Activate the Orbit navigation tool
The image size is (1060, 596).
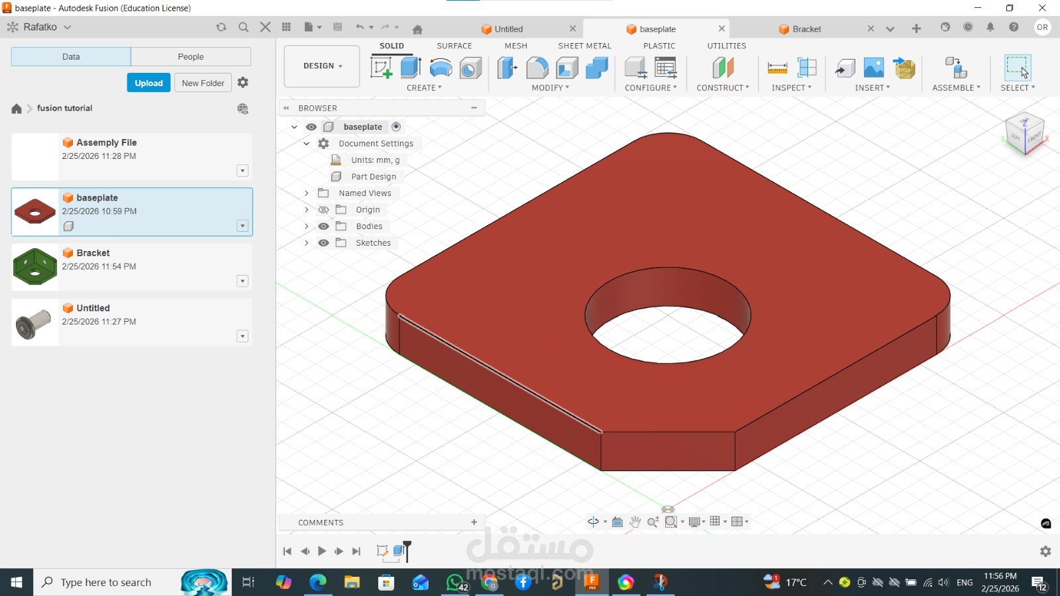tap(594, 522)
